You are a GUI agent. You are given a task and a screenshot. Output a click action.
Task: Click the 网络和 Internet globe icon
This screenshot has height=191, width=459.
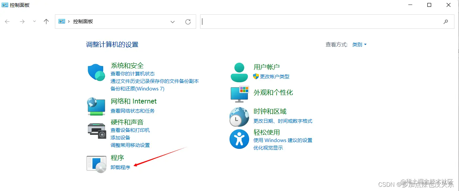pyautogui.click(x=96, y=107)
